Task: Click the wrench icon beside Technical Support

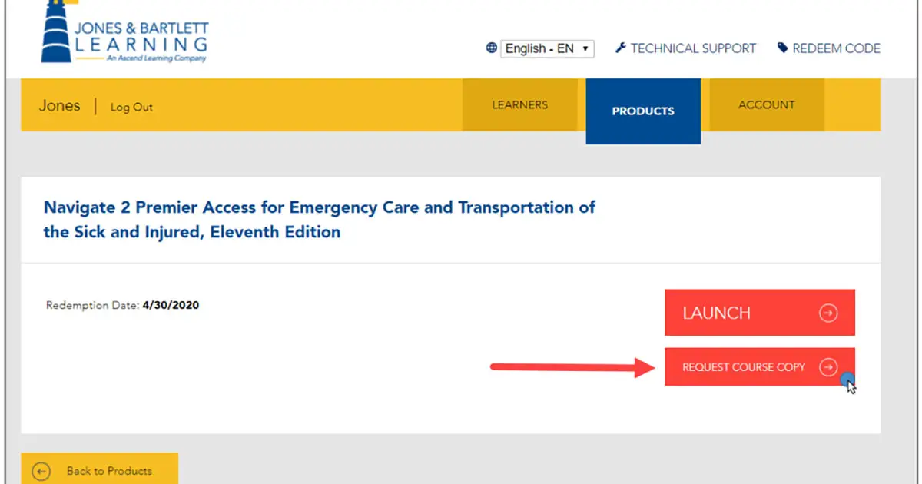Action: [x=621, y=48]
